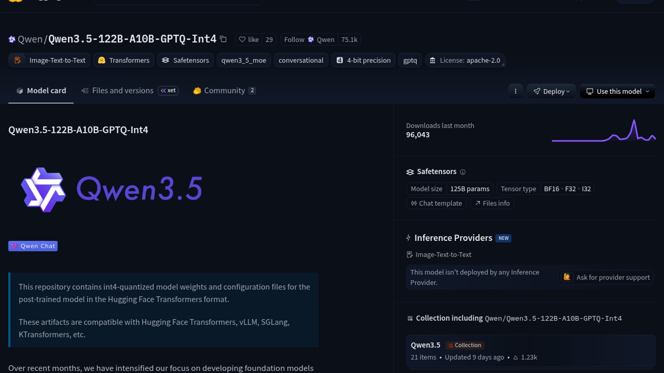664x373 pixels.
Task: Click the Image-Text-to-Text tag icon
Action: (x=18, y=60)
